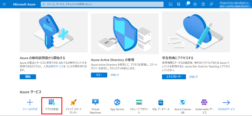The image size is (252, 116).
Task: Click the cloud and pen student illustration
Action: [x=196, y=32]
